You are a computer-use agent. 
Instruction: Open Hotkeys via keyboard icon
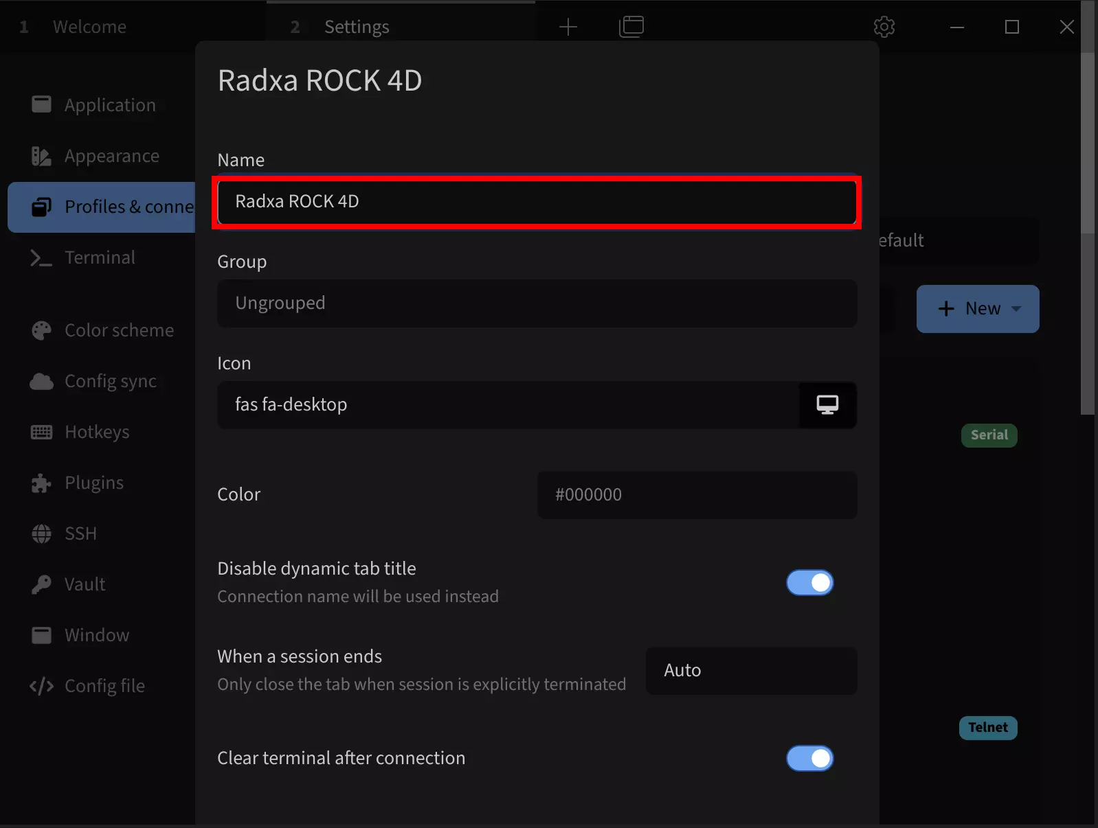pos(41,432)
